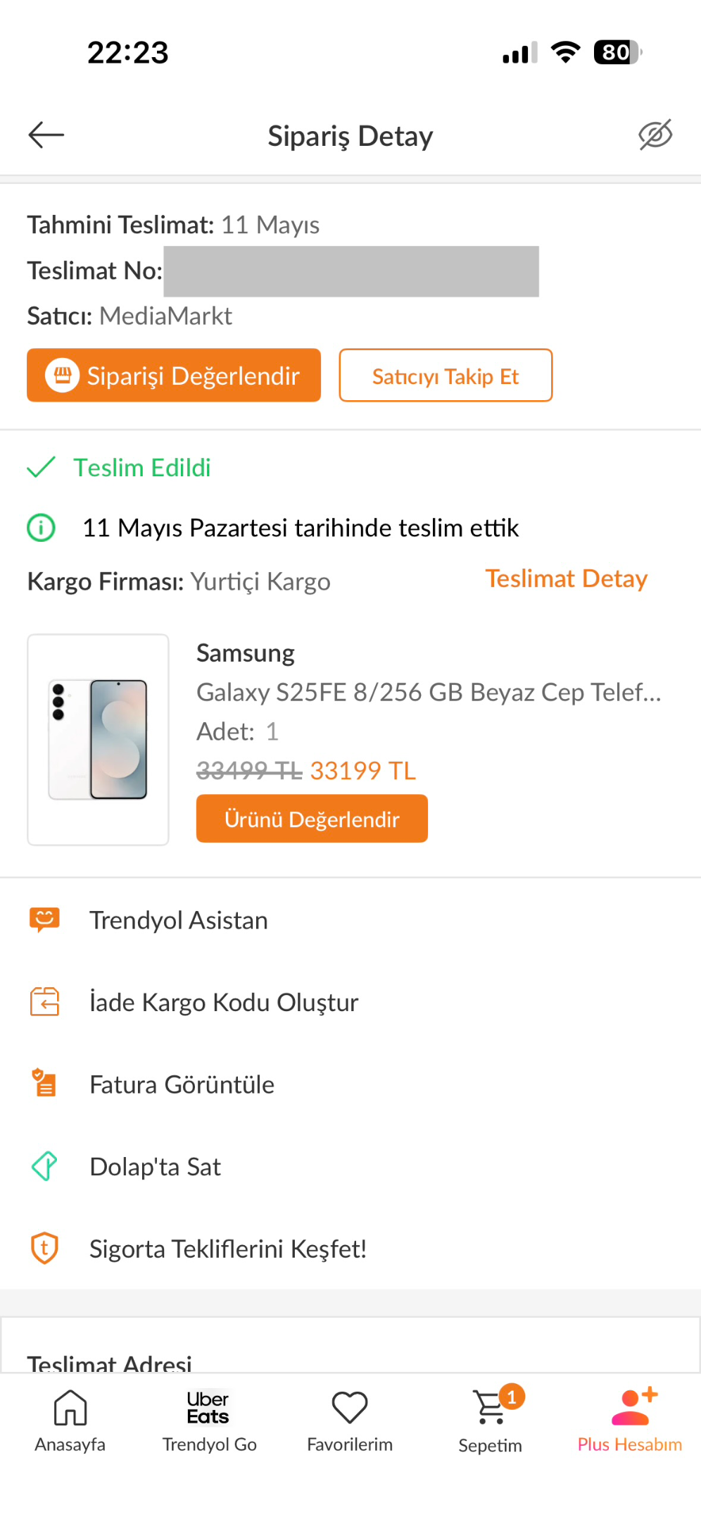This screenshot has height=1522, width=701.
Task: Toggle the hide-order eye icon
Action: 655,135
